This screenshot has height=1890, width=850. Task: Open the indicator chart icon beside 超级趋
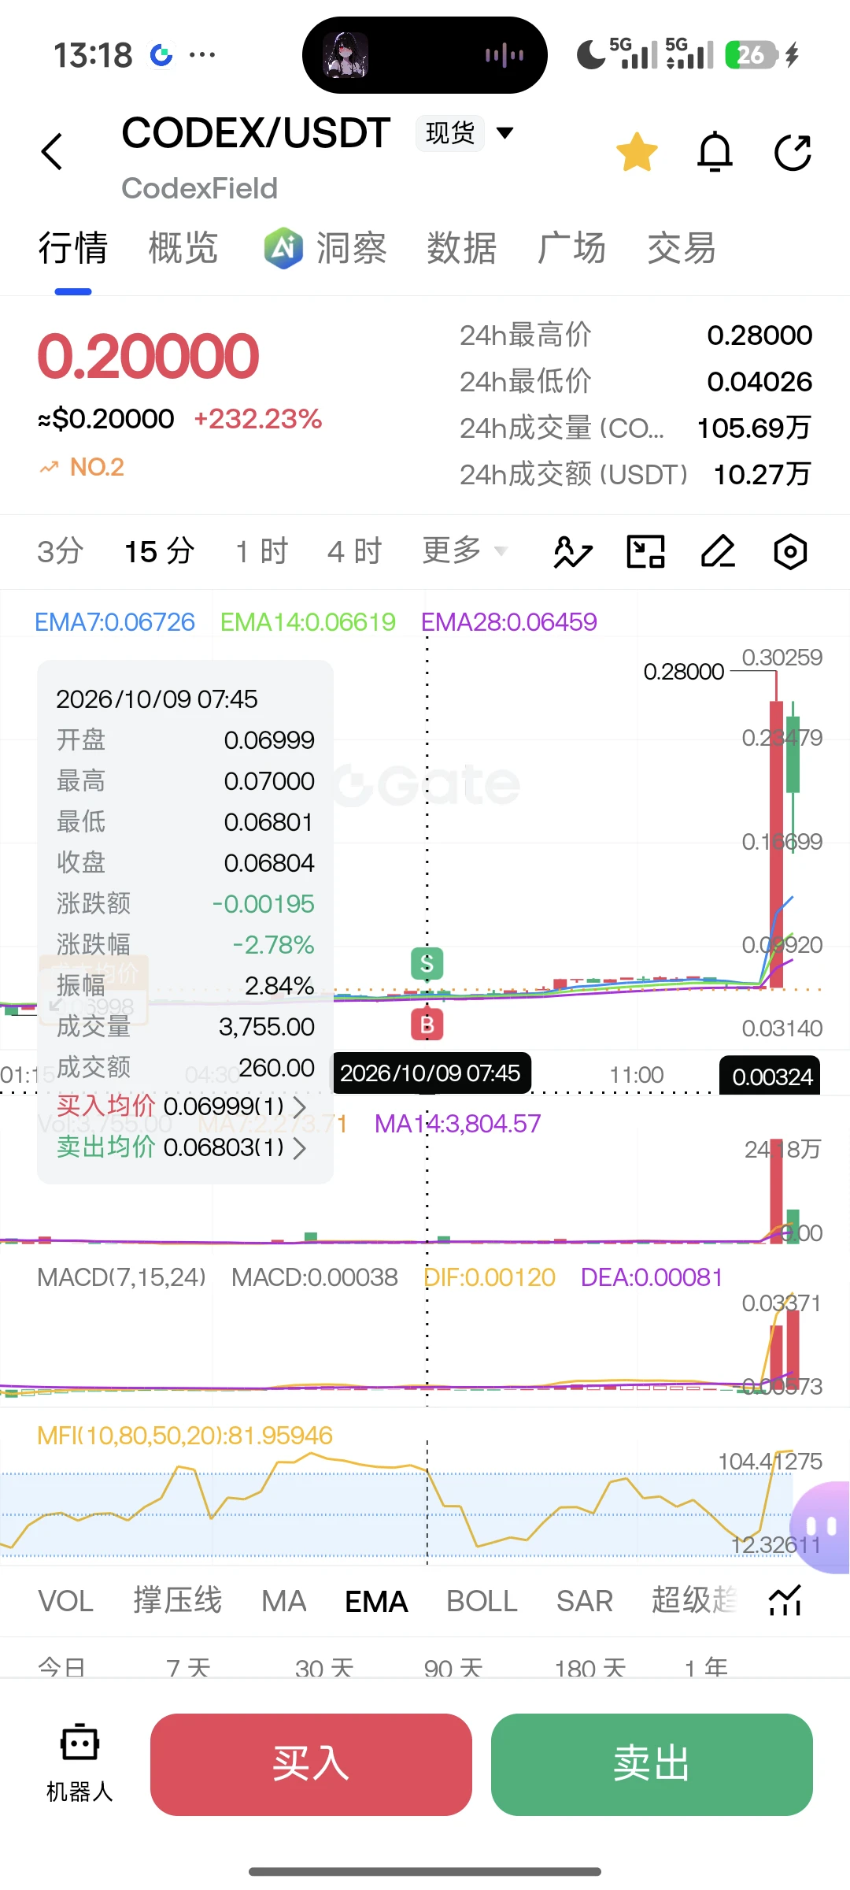coord(785,1601)
